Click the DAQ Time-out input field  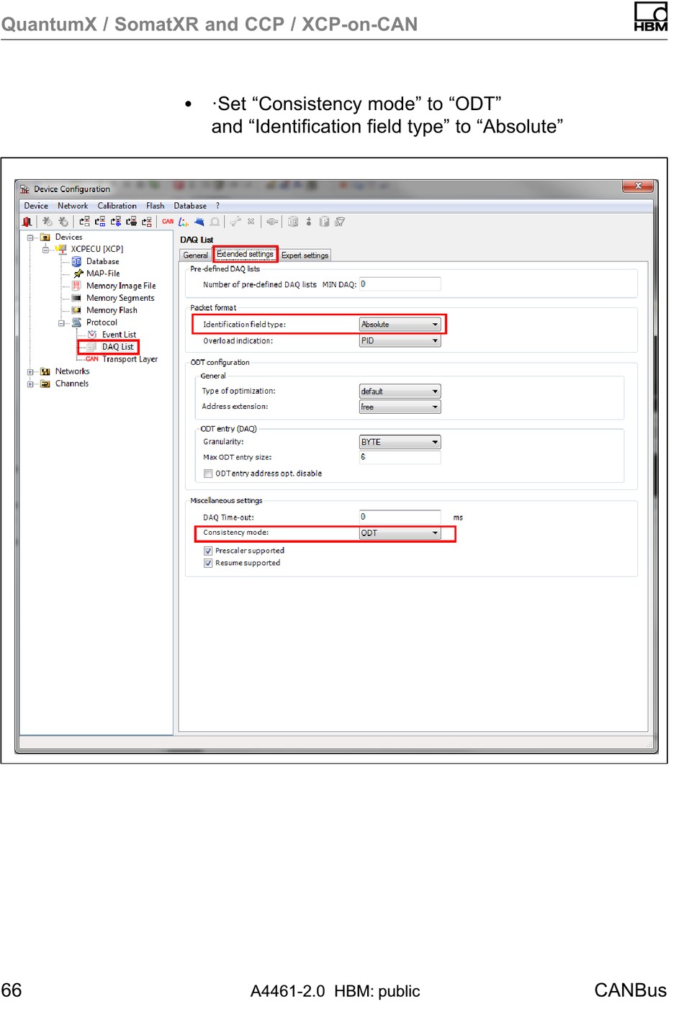400,517
